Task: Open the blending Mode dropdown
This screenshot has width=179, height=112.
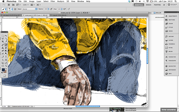Action: (30, 9)
